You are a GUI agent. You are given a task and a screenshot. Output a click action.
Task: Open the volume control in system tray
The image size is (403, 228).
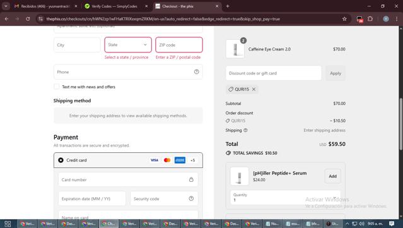click(x=362, y=224)
